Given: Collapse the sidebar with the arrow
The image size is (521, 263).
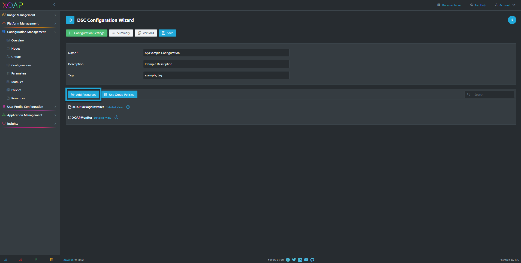Looking at the screenshot, I should (54, 4).
